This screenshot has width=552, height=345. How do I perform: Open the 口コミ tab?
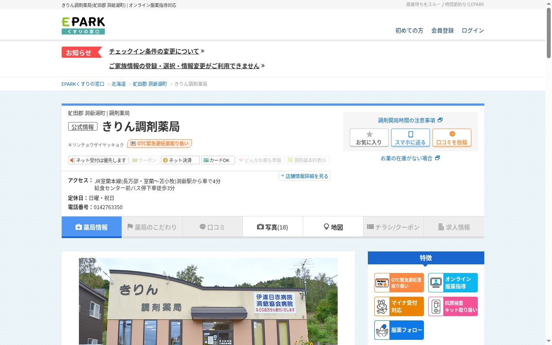(212, 227)
